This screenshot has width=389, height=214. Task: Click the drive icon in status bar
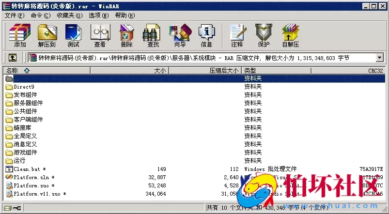point(8,208)
